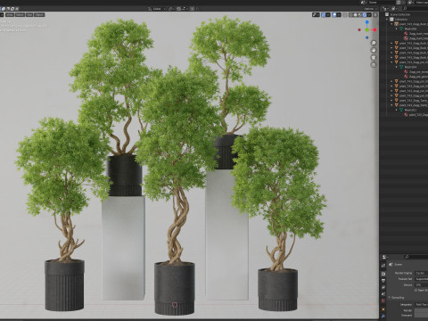Open the World properties tab
428x321 pixels.
[383, 300]
